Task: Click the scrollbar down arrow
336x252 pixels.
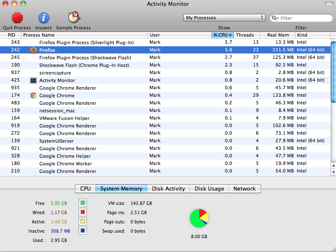Action: pos(333,172)
